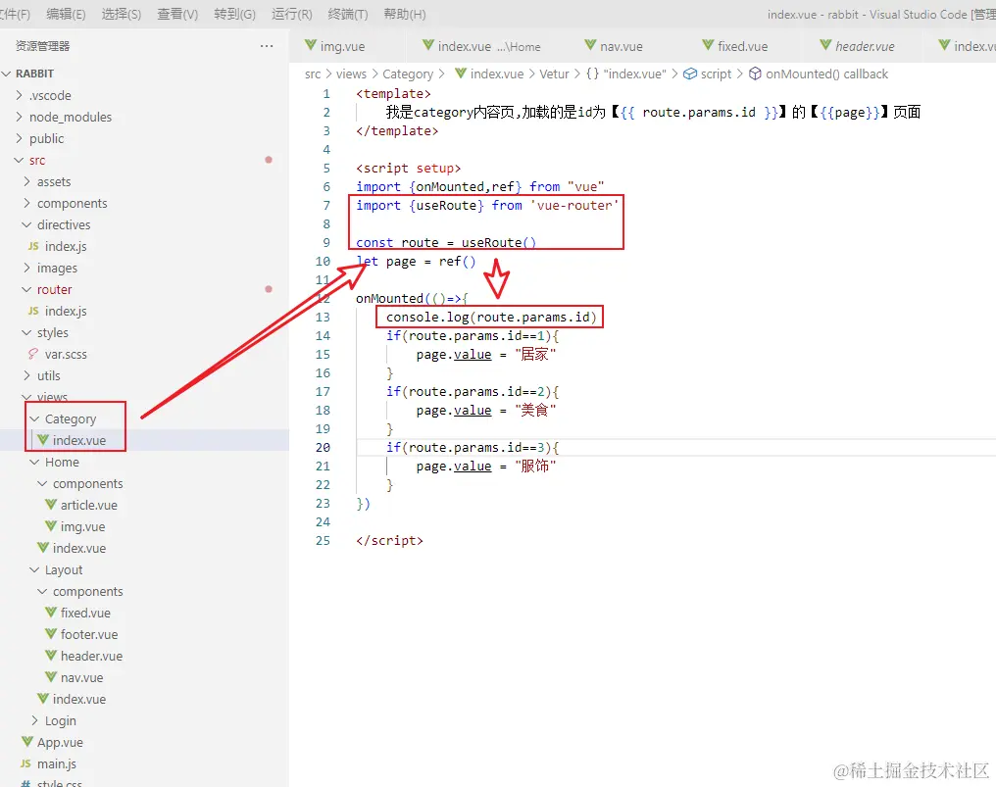Viewport: 996px width, 787px height.
Task: Click Vue icon in breadcrumb index.vue
Action: pyautogui.click(x=461, y=74)
